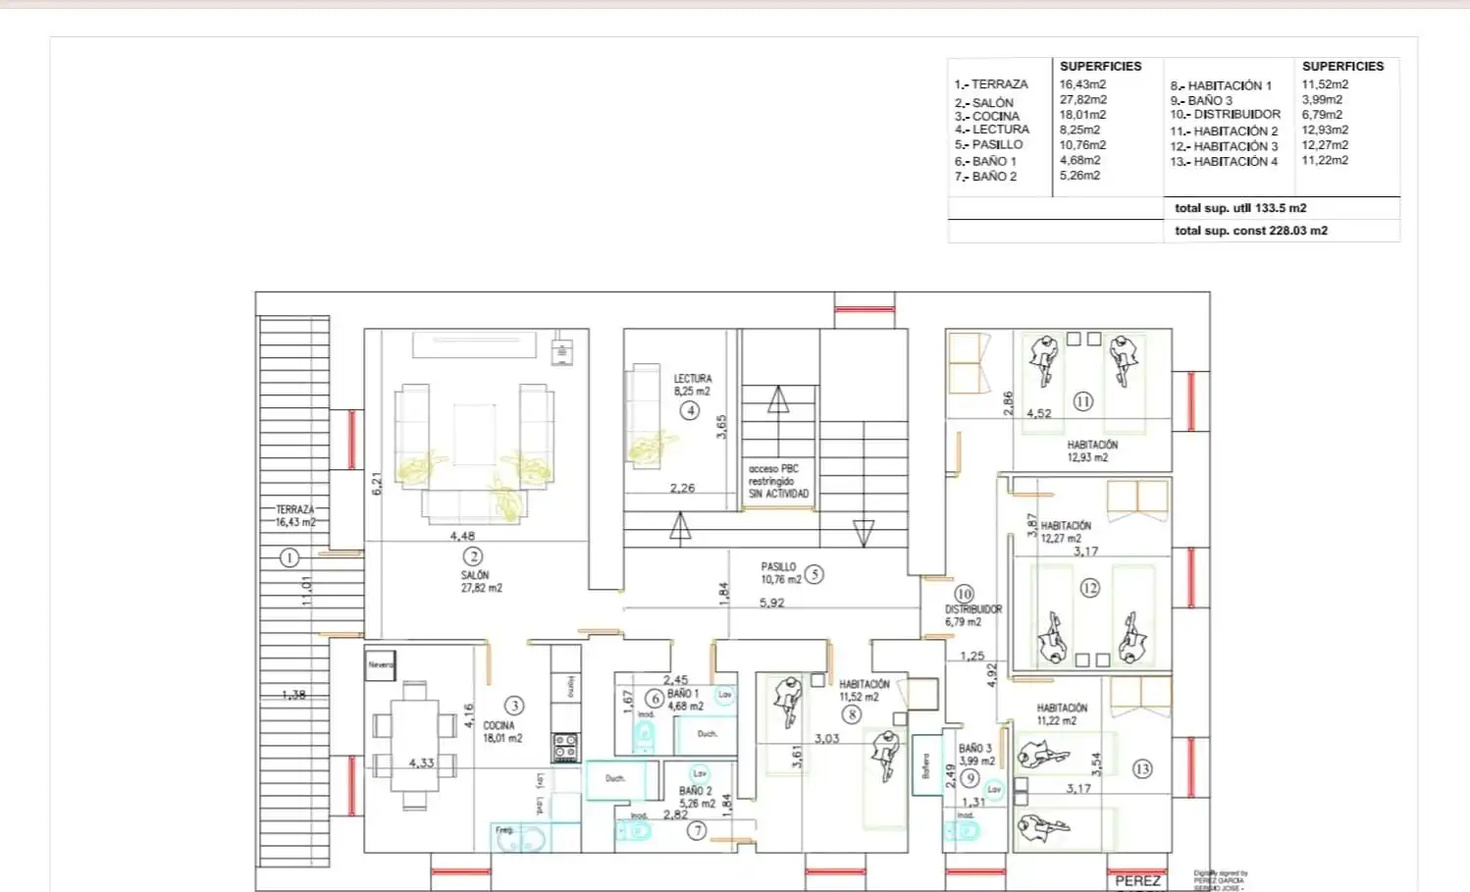This screenshot has width=1470, height=892.
Task: Click the circled number 3 in the Cocina
Action: (x=514, y=706)
